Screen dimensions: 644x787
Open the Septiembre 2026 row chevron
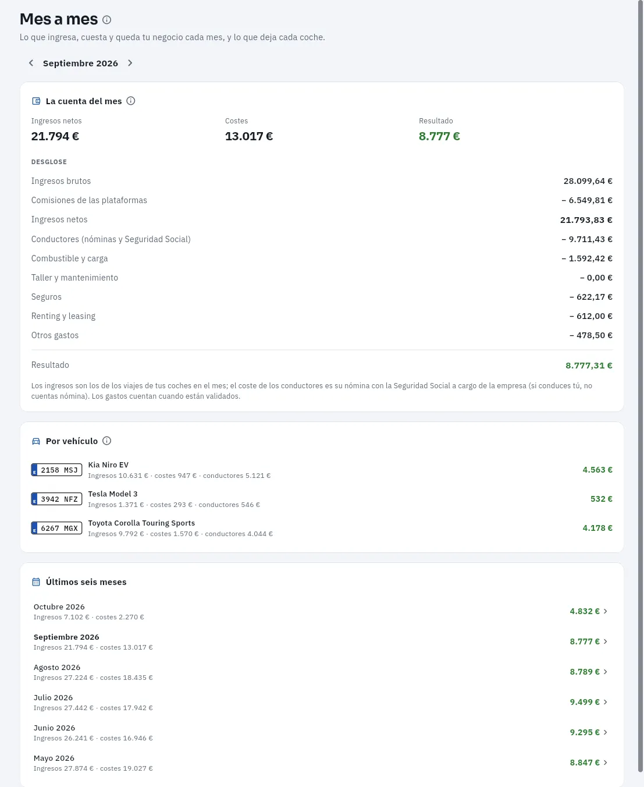[x=606, y=641]
